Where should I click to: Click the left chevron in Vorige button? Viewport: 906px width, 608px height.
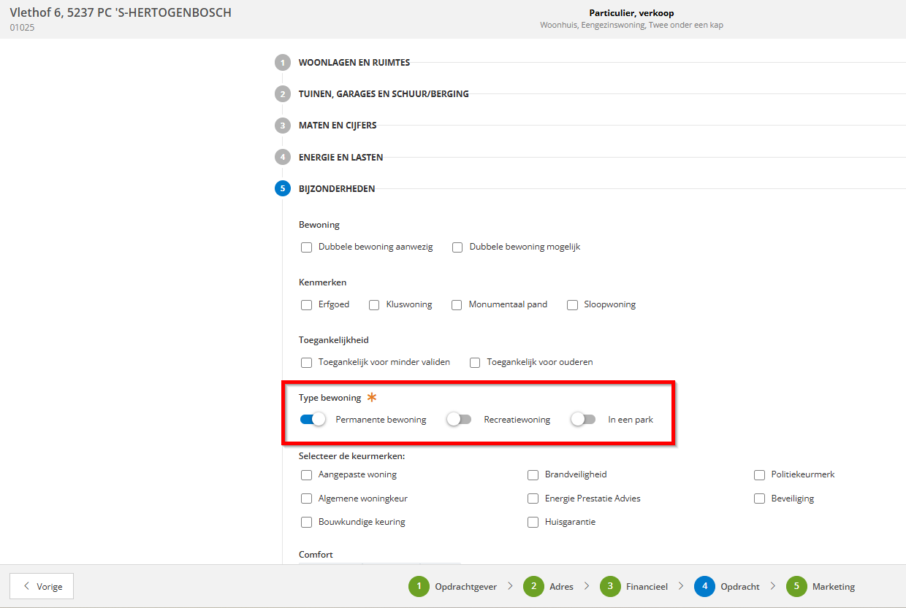pyautogui.click(x=27, y=586)
